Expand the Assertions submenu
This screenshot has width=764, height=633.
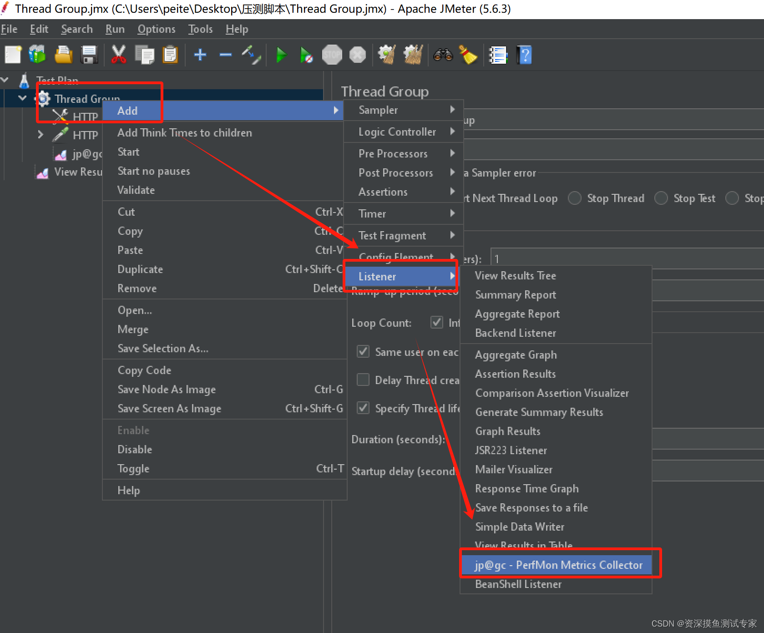coord(404,192)
